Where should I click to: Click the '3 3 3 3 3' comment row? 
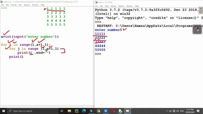56,17
